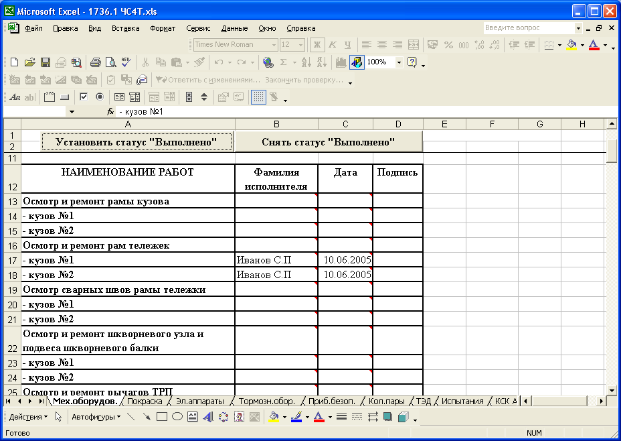
Task: Apply formatting toolbar yellow Fill Color
Action: (x=571, y=45)
